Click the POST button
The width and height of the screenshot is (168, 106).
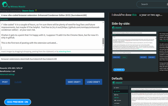click(x=5, y=82)
